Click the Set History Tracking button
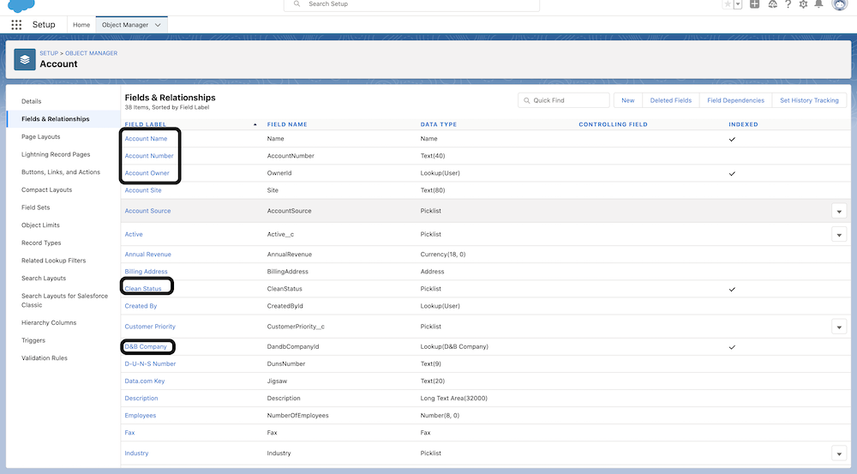The width and height of the screenshot is (857, 474). (809, 100)
